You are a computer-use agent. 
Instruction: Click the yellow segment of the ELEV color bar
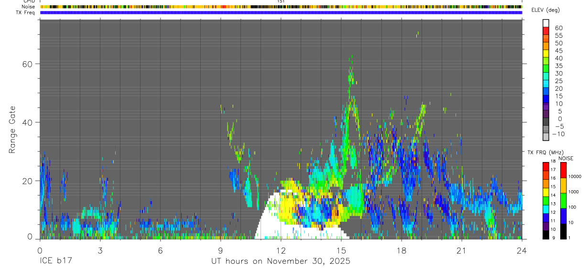point(546,53)
